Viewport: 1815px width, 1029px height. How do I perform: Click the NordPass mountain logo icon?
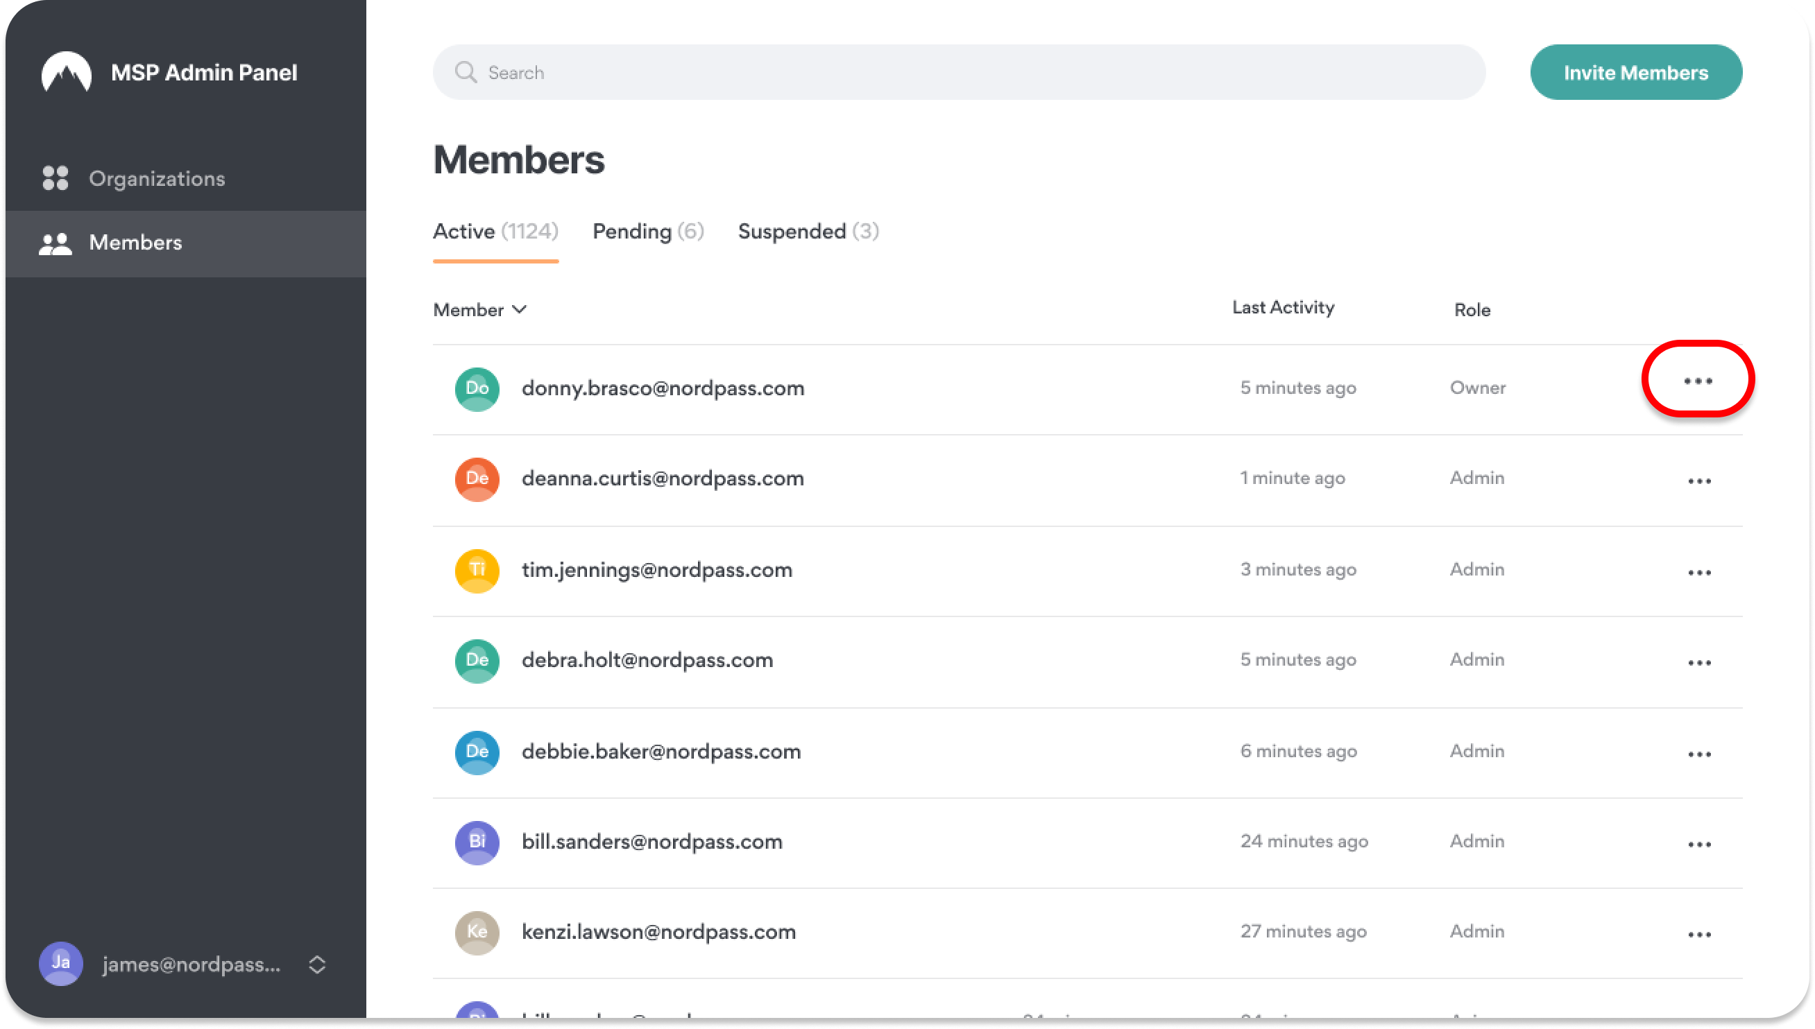tap(67, 72)
